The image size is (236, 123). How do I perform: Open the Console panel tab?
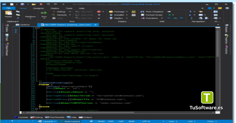pyautogui.click(x=21, y=117)
